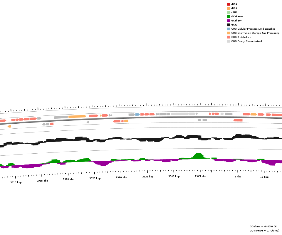Viewport: 282px width, 235px height.
Task: Click the grey gene arrow left of orange gene
Action: pyautogui.click(x=61, y=117)
